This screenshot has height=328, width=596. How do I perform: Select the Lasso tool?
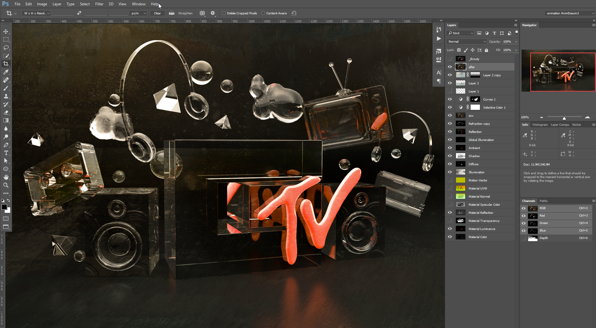(6, 48)
